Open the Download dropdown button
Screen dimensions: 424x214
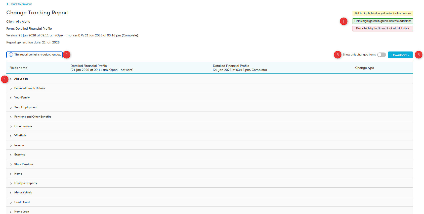(x=400, y=55)
